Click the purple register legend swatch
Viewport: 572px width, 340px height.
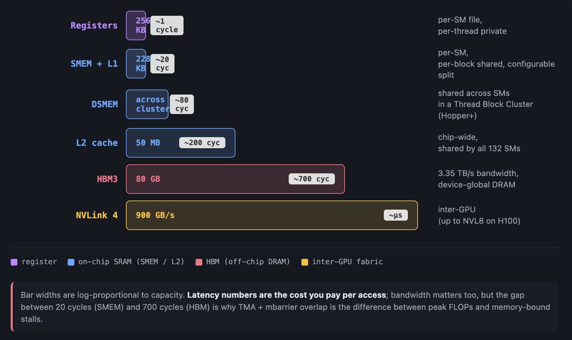click(x=14, y=262)
